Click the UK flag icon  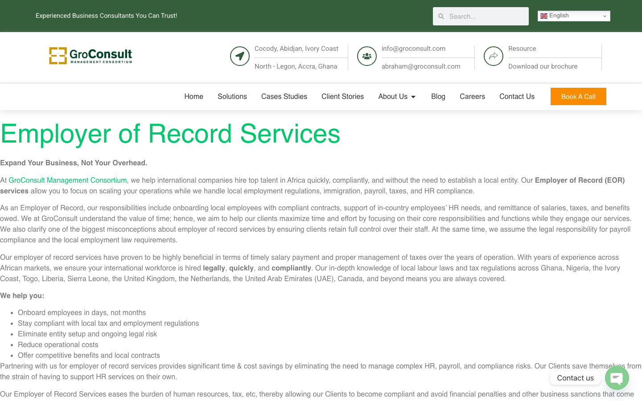click(544, 16)
